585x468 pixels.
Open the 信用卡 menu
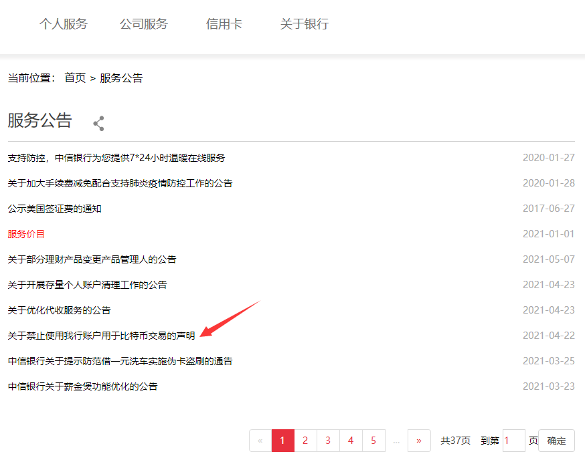click(x=224, y=24)
